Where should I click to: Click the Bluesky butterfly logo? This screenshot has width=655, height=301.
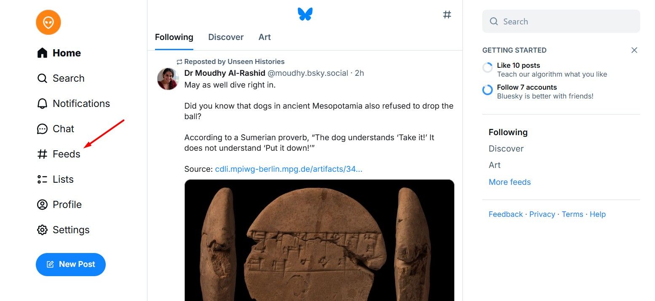(x=305, y=14)
